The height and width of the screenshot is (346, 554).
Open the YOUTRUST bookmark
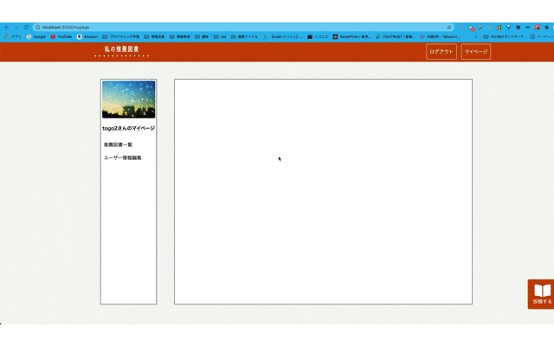[395, 36]
